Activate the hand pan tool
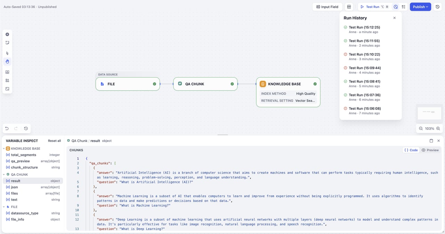This screenshot has height=234, width=445. (x=7, y=62)
